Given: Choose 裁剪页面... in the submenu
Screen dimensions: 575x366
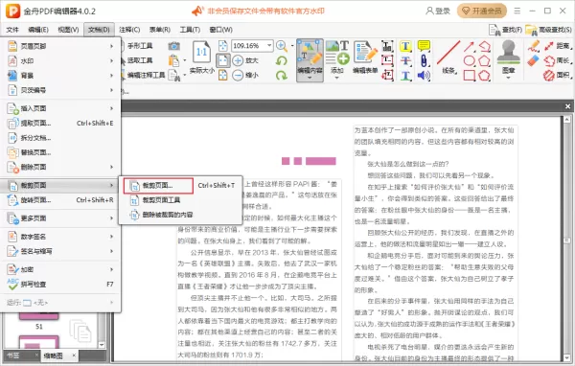Looking at the screenshot, I should click(x=158, y=186).
